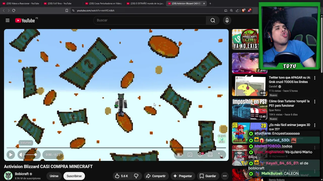The height and width of the screenshot is (181, 323).
Task: Open the Twitter Grok video thumbnail
Action: point(249,86)
